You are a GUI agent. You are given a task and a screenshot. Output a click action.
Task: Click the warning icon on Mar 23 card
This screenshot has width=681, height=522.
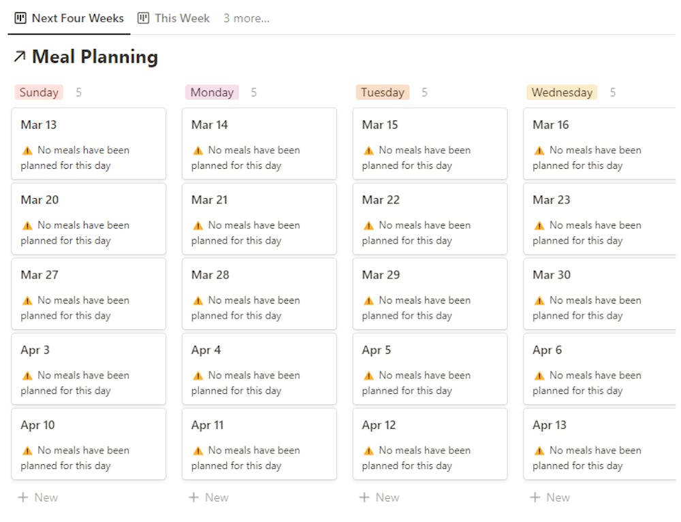pos(539,226)
